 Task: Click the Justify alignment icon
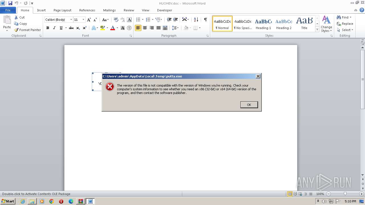158,28
